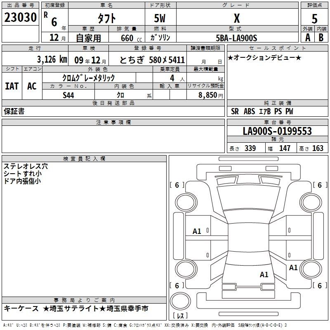Click the 検査員記入欄 header
This screenshot has width=330, height=330.
(84, 159)
